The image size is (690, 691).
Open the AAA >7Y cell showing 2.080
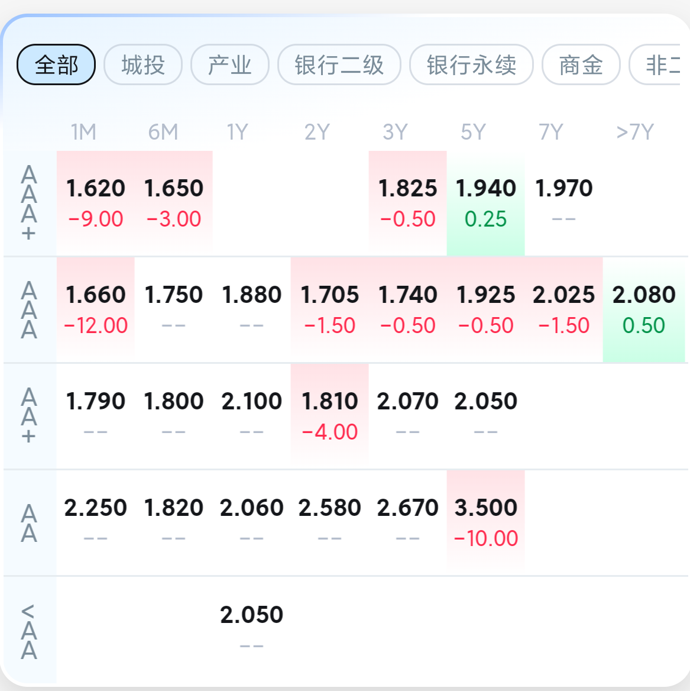coord(644,309)
